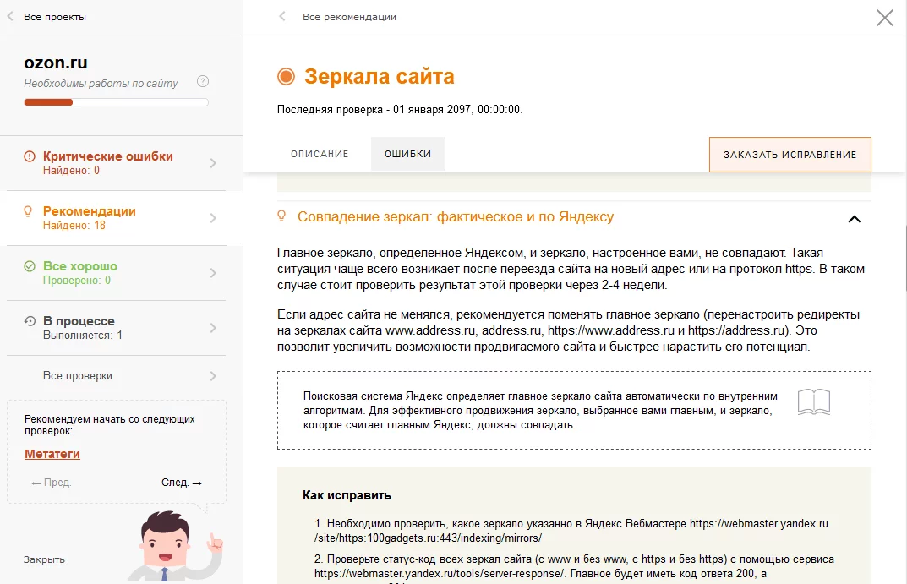Click the В процессе clock icon
This screenshot has width=907, height=584.
30,321
